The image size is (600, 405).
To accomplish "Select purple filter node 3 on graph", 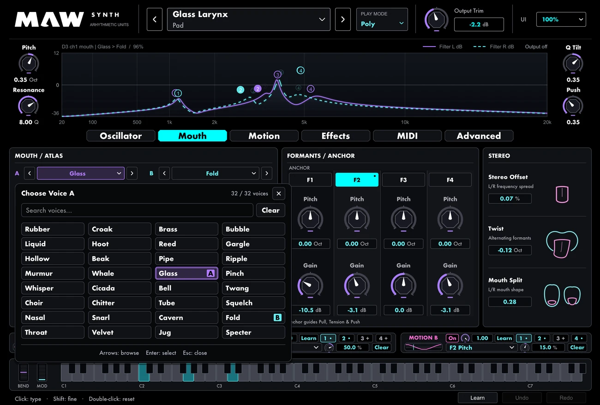I will point(277,74).
